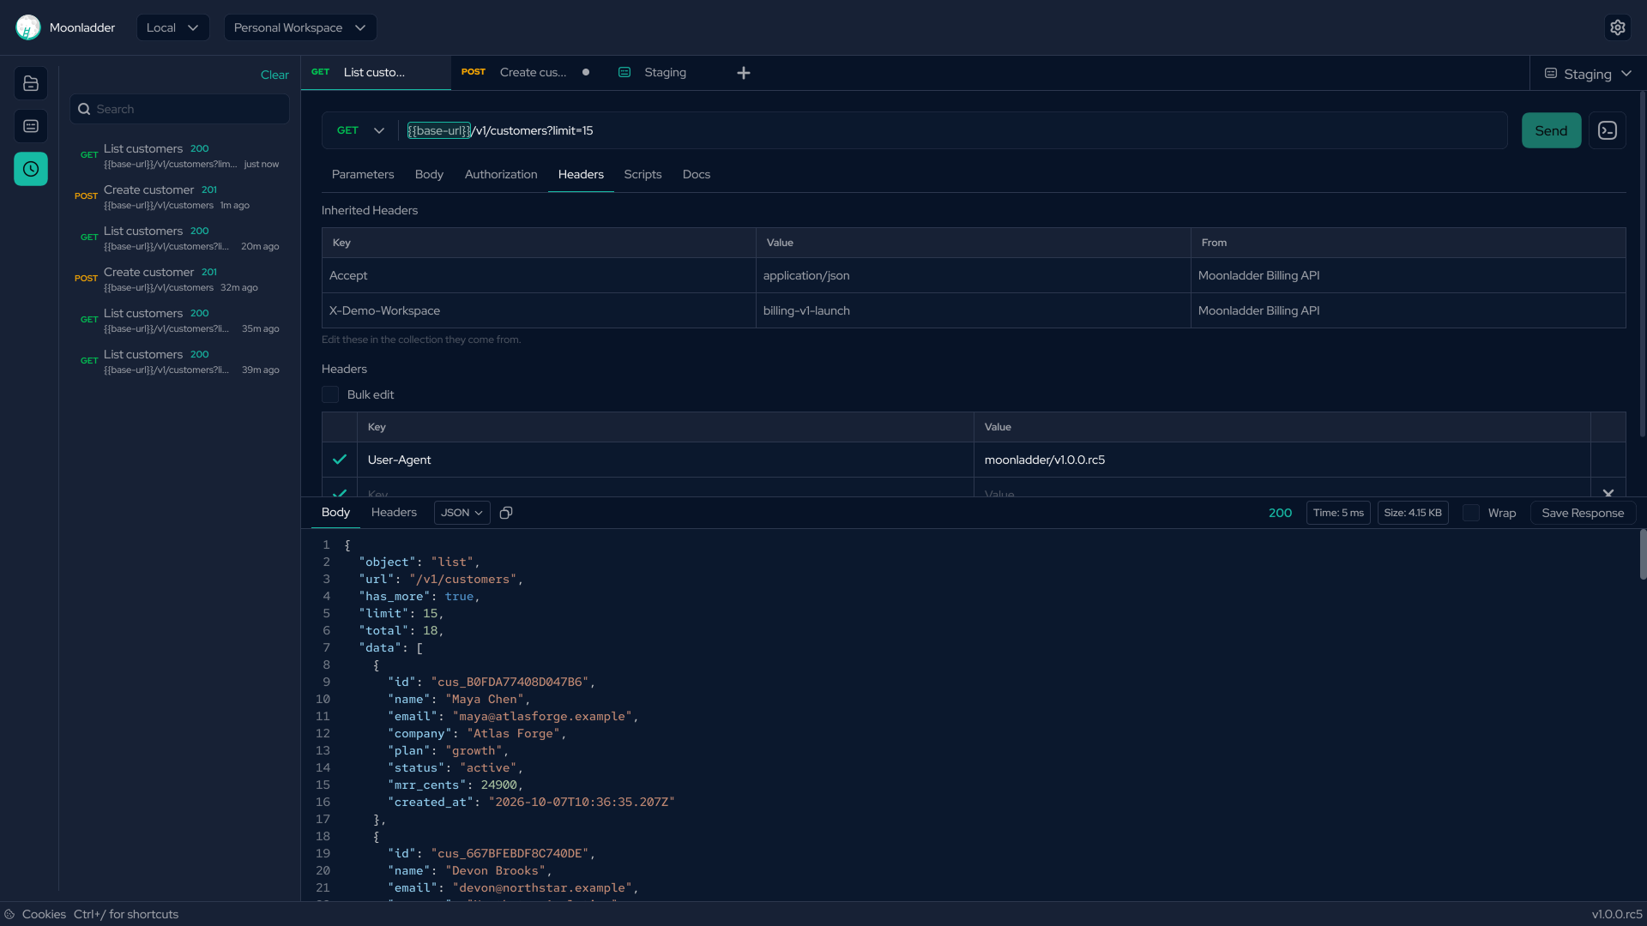The image size is (1647, 926).
Task: Open the collections folder sidebar icon
Action: pos(31,83)
